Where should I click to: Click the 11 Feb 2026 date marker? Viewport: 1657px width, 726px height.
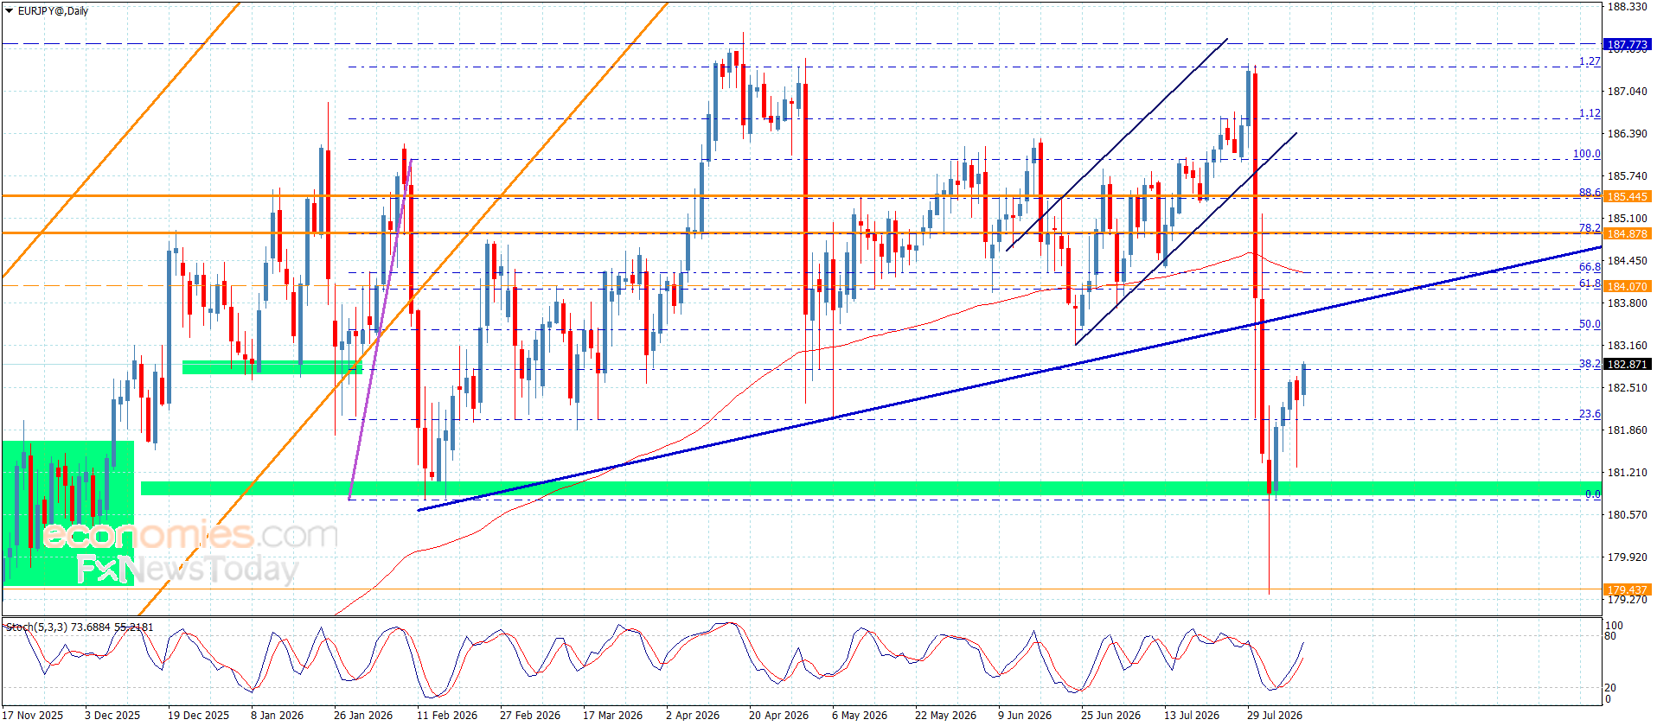pyautogui.click(x=446, y=715)
